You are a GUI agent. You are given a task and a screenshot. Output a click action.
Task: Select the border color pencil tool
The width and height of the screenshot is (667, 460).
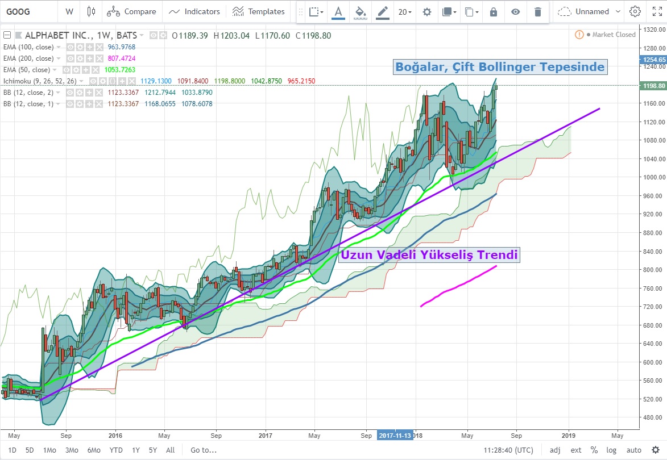(x=382, y=11)
